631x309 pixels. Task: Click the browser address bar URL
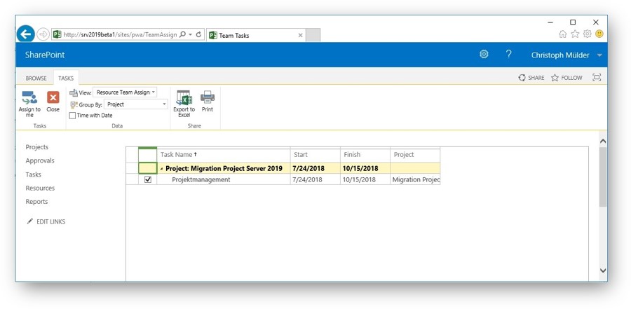tap(121, 35)
